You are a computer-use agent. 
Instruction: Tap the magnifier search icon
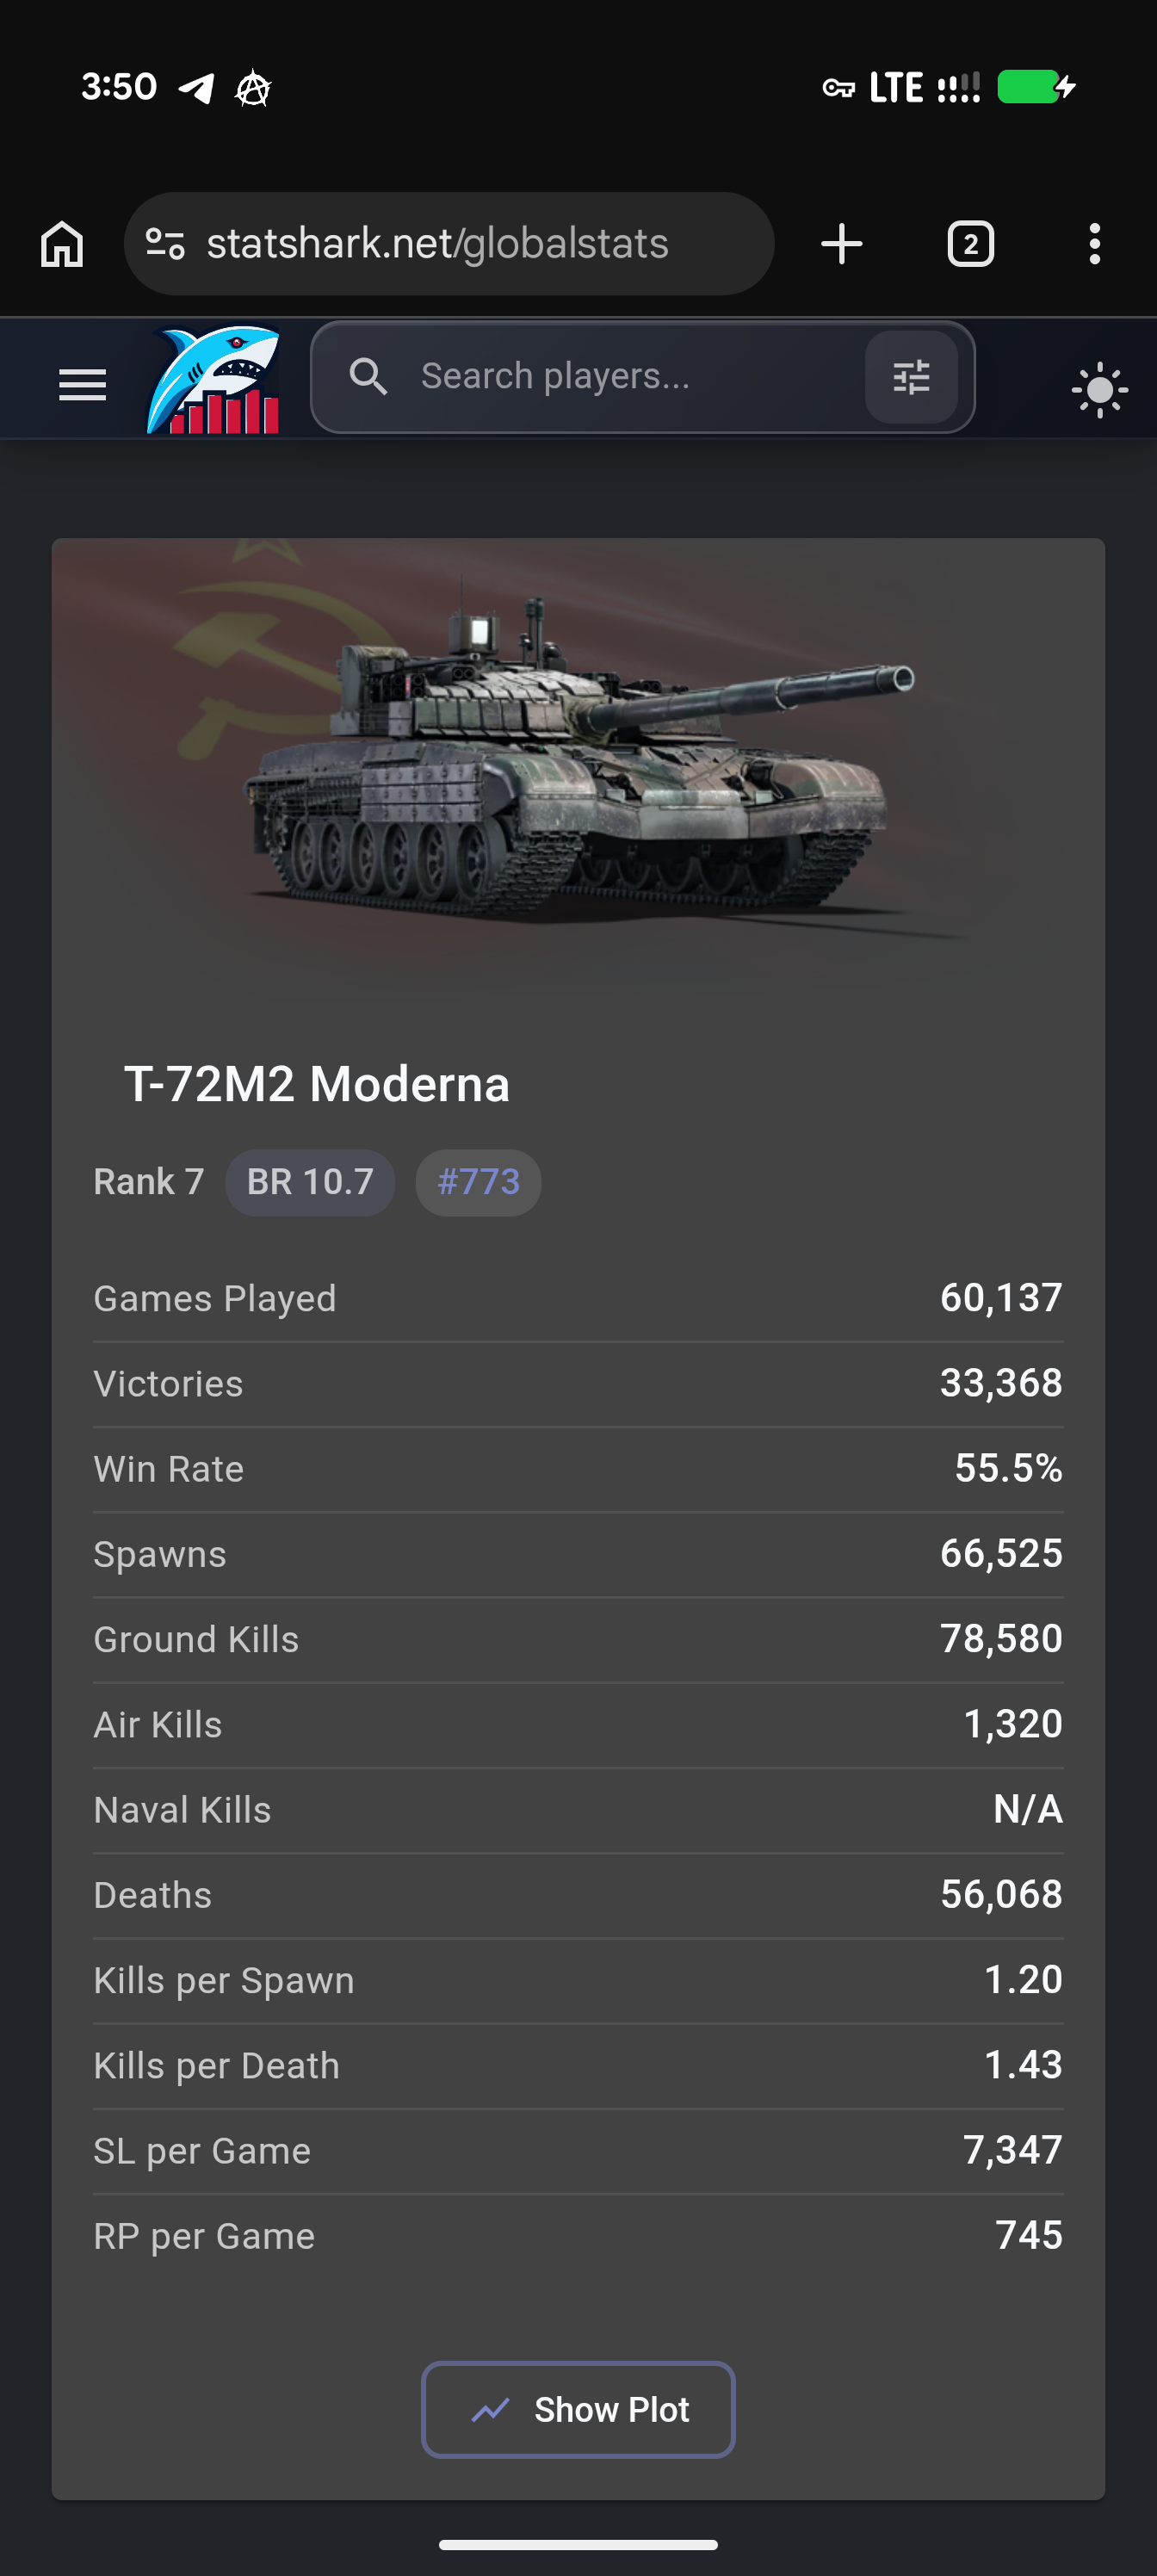[x=368, y=377]
